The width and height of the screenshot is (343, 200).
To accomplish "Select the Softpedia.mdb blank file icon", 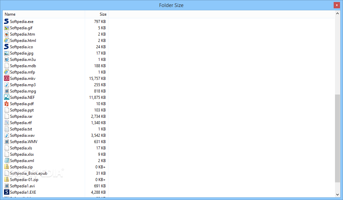I will [x=7, y=66].
